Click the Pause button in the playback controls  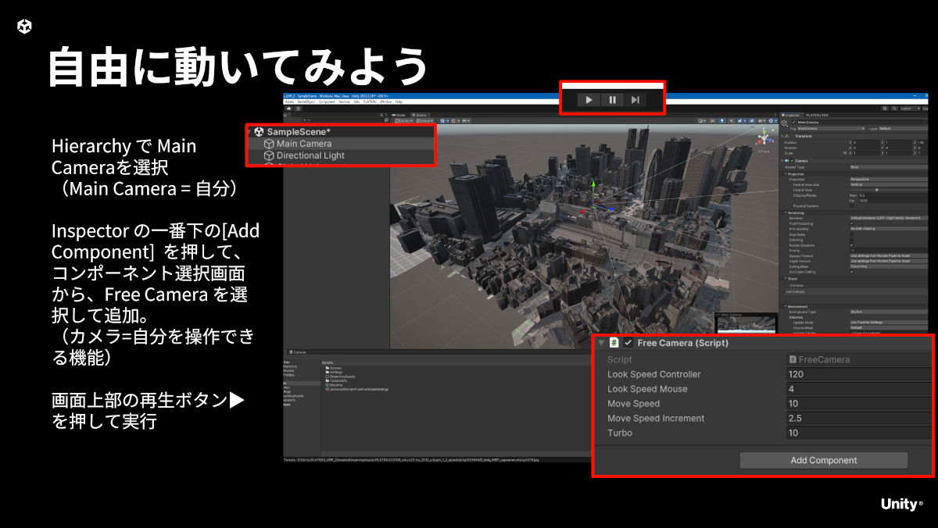(613, 100)
